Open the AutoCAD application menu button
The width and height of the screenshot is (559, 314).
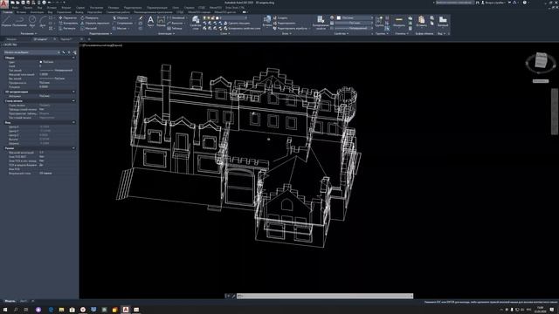[3, 3]
